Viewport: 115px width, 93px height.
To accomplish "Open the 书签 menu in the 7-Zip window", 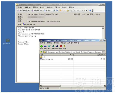I will pyautogui.click(x=63, y=43).
